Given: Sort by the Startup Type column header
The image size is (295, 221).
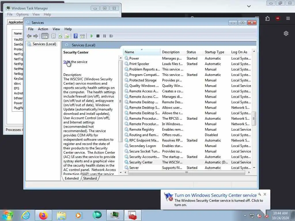Looking at the screenshot, I should click(x=216, y=52).
